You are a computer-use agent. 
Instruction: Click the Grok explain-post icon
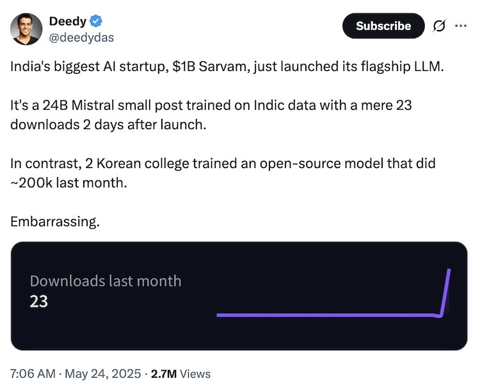[x=439, y=26]
